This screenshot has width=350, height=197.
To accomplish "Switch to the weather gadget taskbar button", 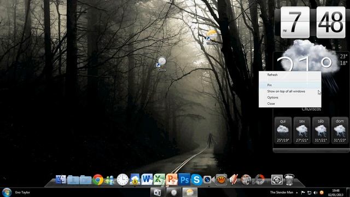I will [x=190, y=192].
